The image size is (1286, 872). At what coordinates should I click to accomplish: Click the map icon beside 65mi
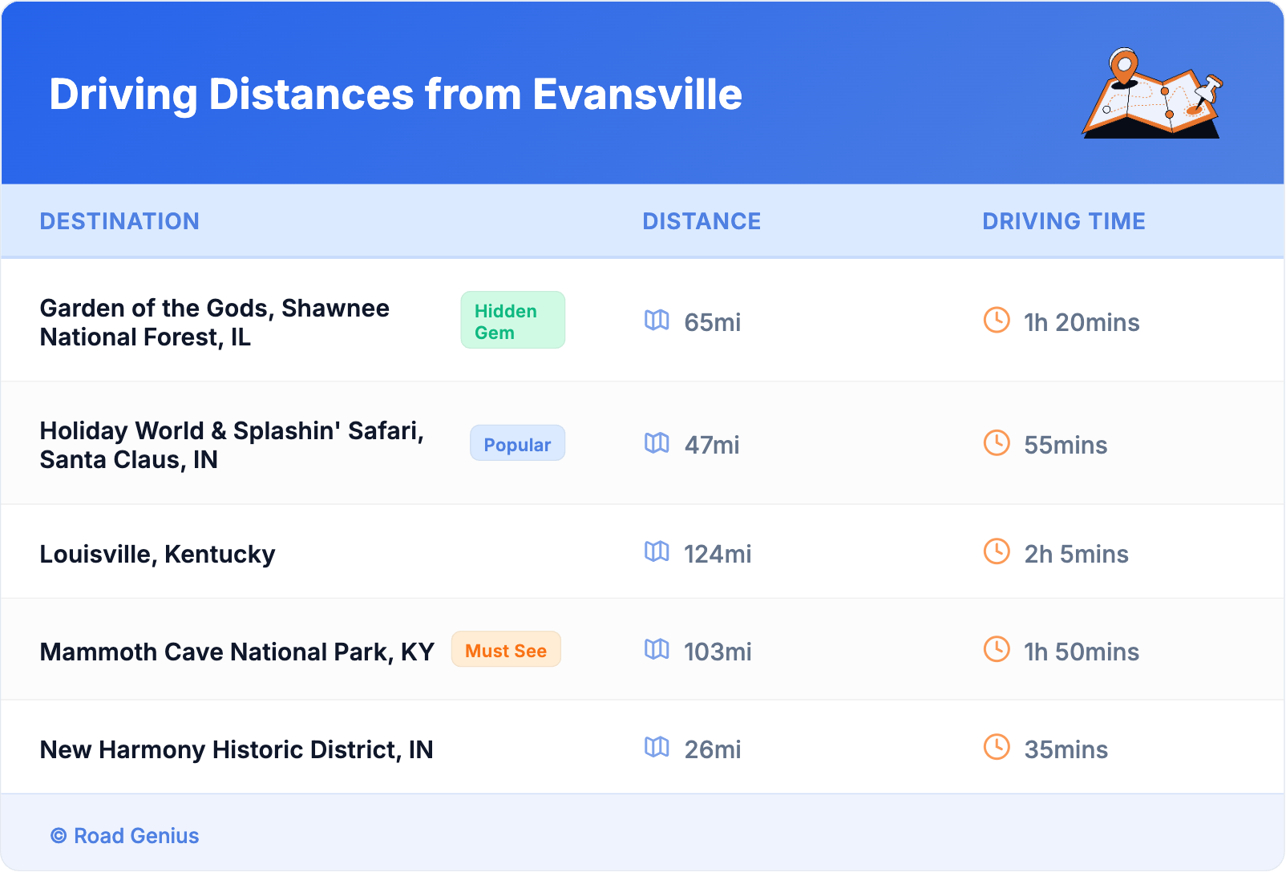(657, 321)
